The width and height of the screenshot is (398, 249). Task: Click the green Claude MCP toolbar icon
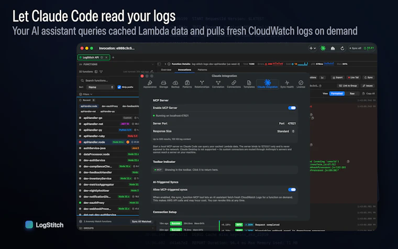tap(323, 48)
